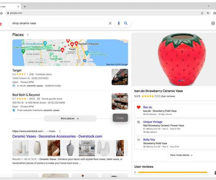Click the Cliff's Variety red map pin
Image resolution: width=216 pixels, height=180 pixels.
(62, 50)
